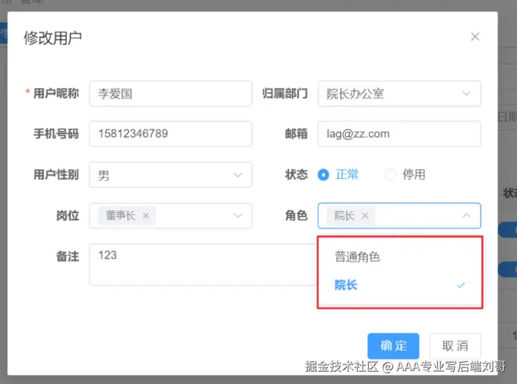Expand the 岗位 select arrow
Image resolution: width=517 pixels, height=384 pixels.
(x=238, y=216)
